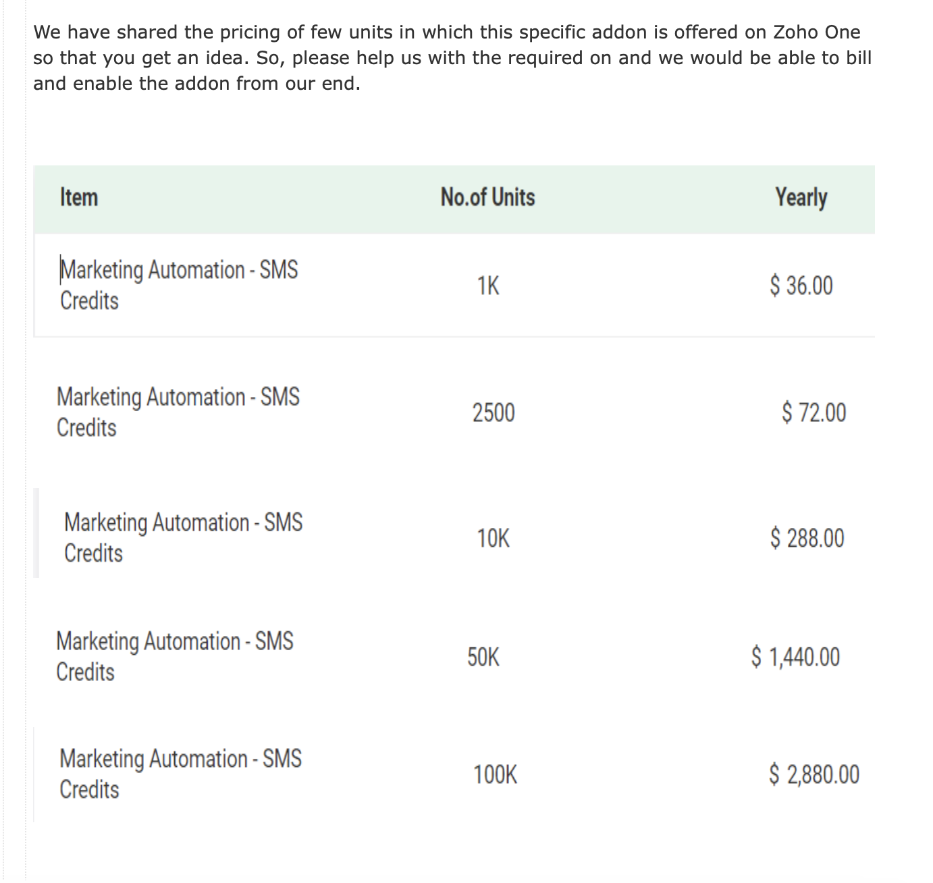Click the 2500 units value

[x=494, y=412]
